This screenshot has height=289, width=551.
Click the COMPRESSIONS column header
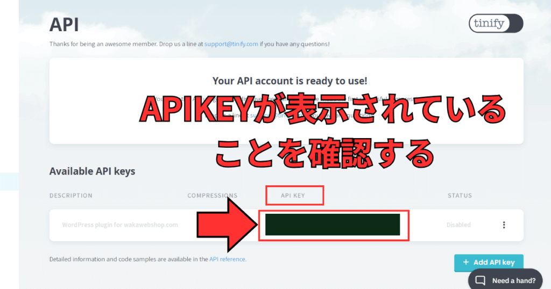coord(212,196)
